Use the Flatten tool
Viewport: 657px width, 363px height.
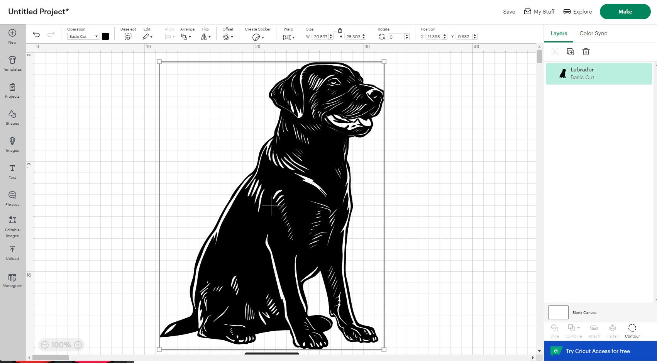coord(612,330)
